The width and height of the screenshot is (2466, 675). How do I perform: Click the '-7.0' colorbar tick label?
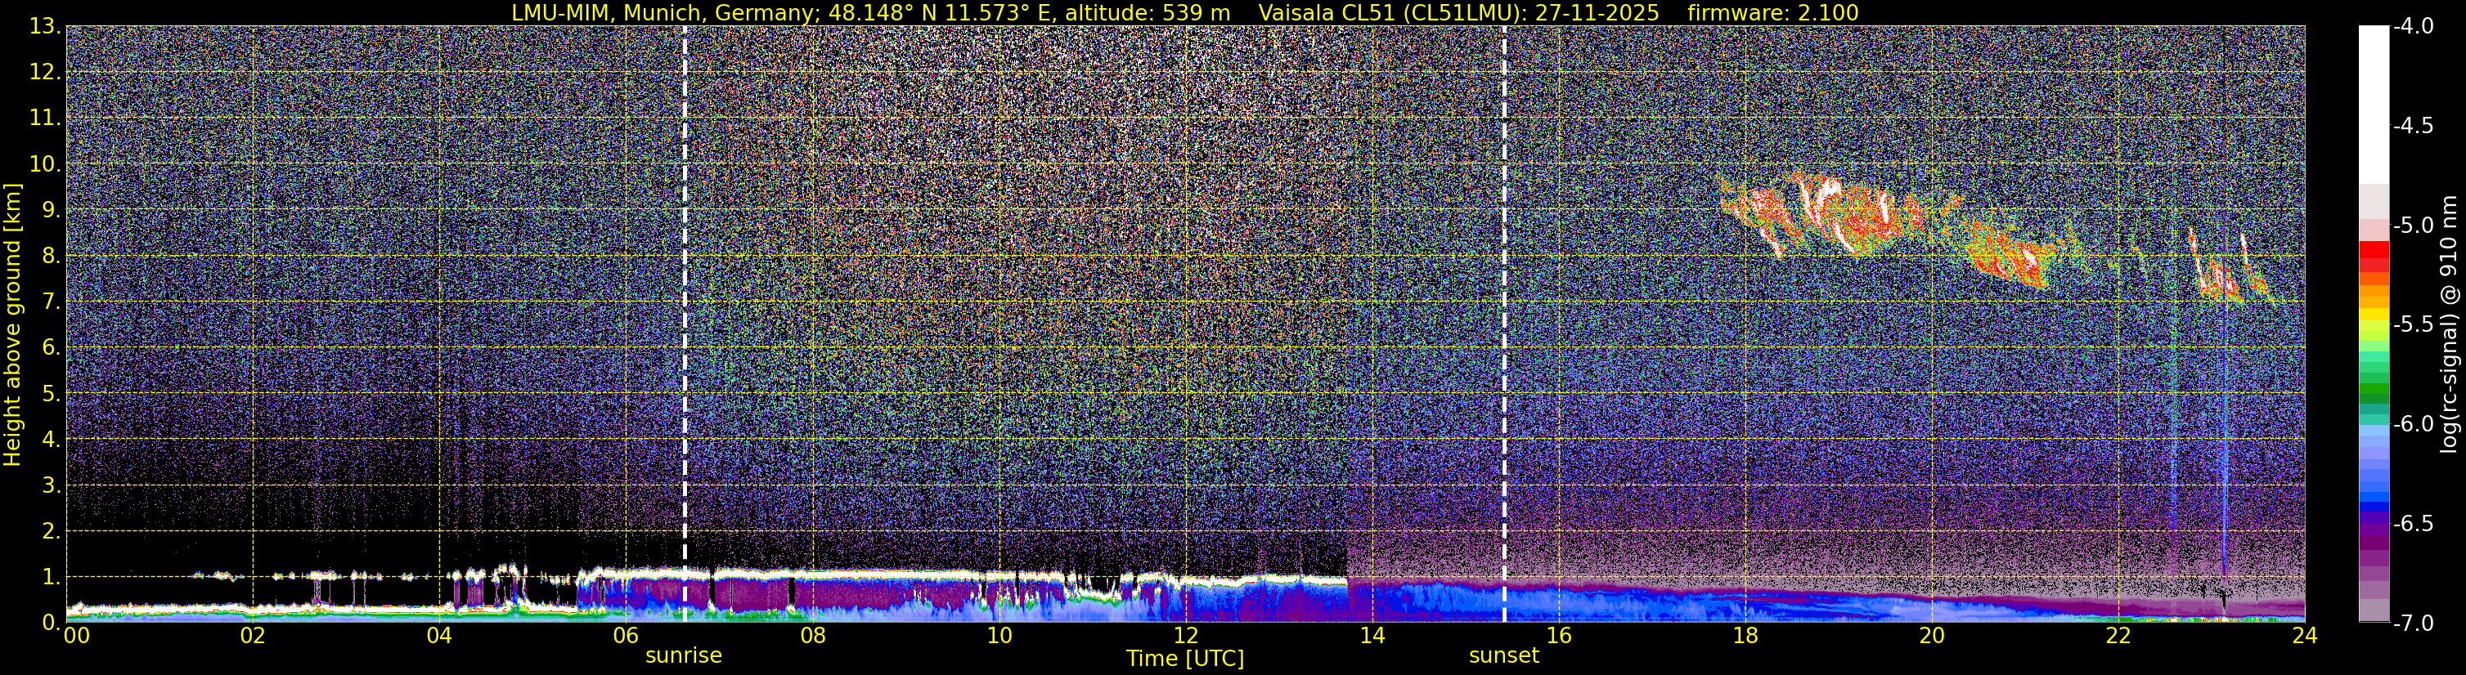2412,623
